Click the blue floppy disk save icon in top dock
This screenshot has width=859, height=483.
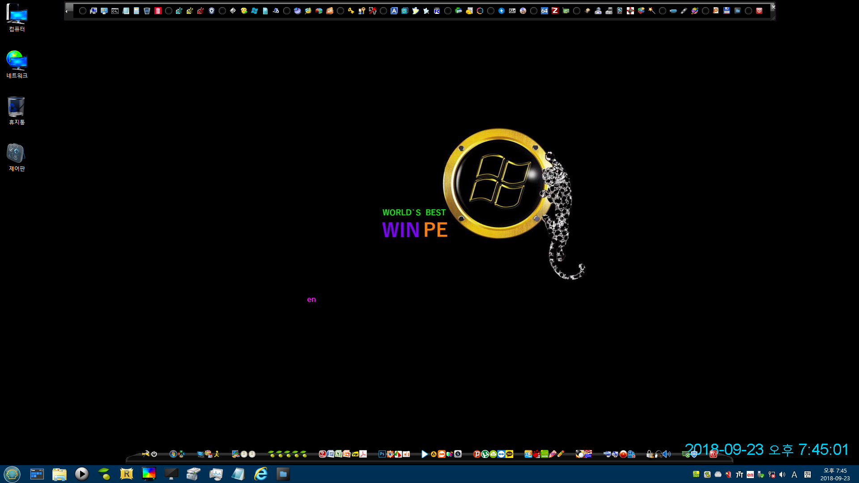[727, 11]
